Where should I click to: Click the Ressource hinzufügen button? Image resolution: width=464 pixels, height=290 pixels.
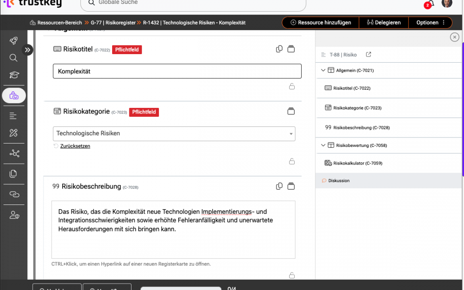(x=321, y=22)
